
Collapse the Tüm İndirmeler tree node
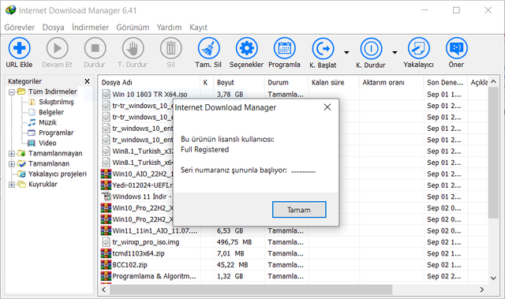click(12, 92)
